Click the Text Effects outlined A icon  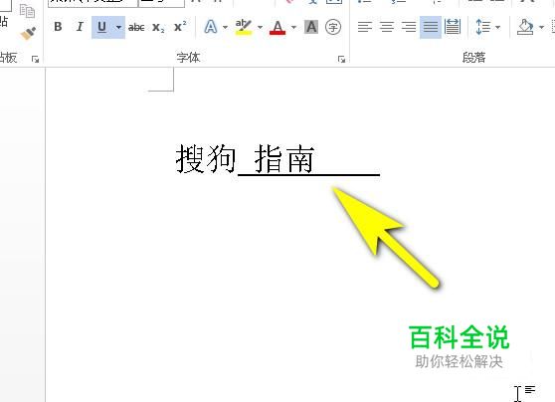[x=211, y=27]
